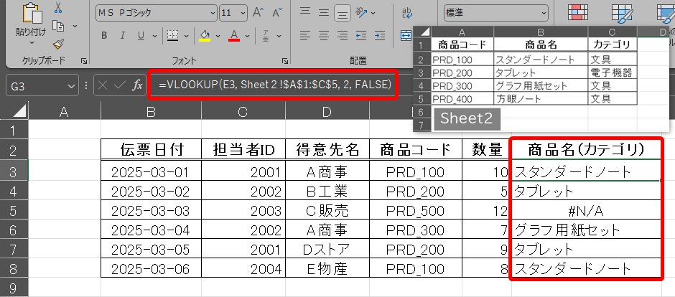Toggle Bold formatting
The height and width of the screenshot is (297, 675).
click(x=104, y=35)
